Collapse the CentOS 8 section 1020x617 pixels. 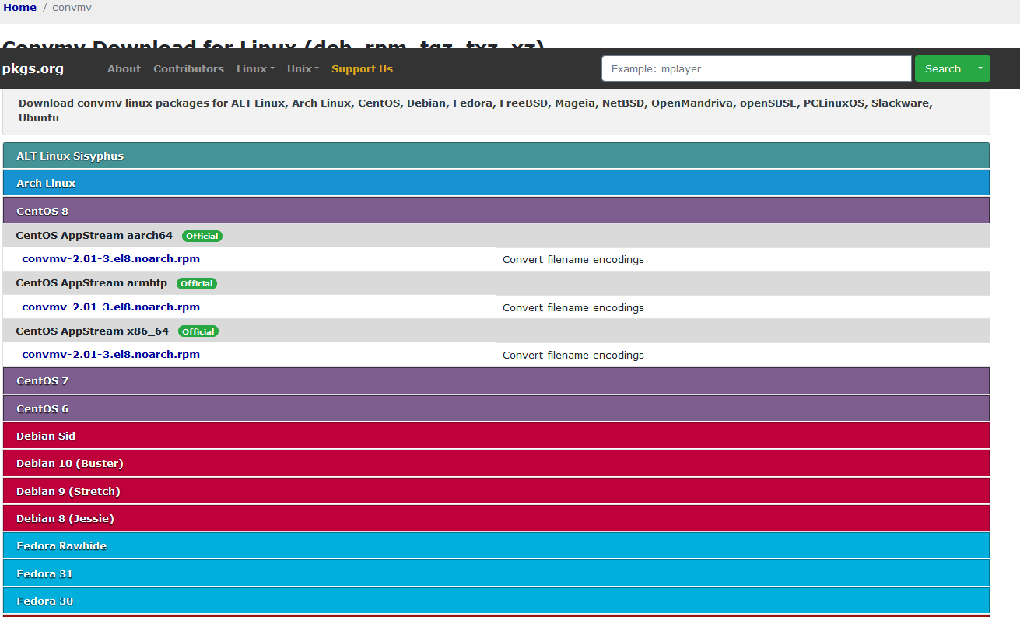pos(496,211)
